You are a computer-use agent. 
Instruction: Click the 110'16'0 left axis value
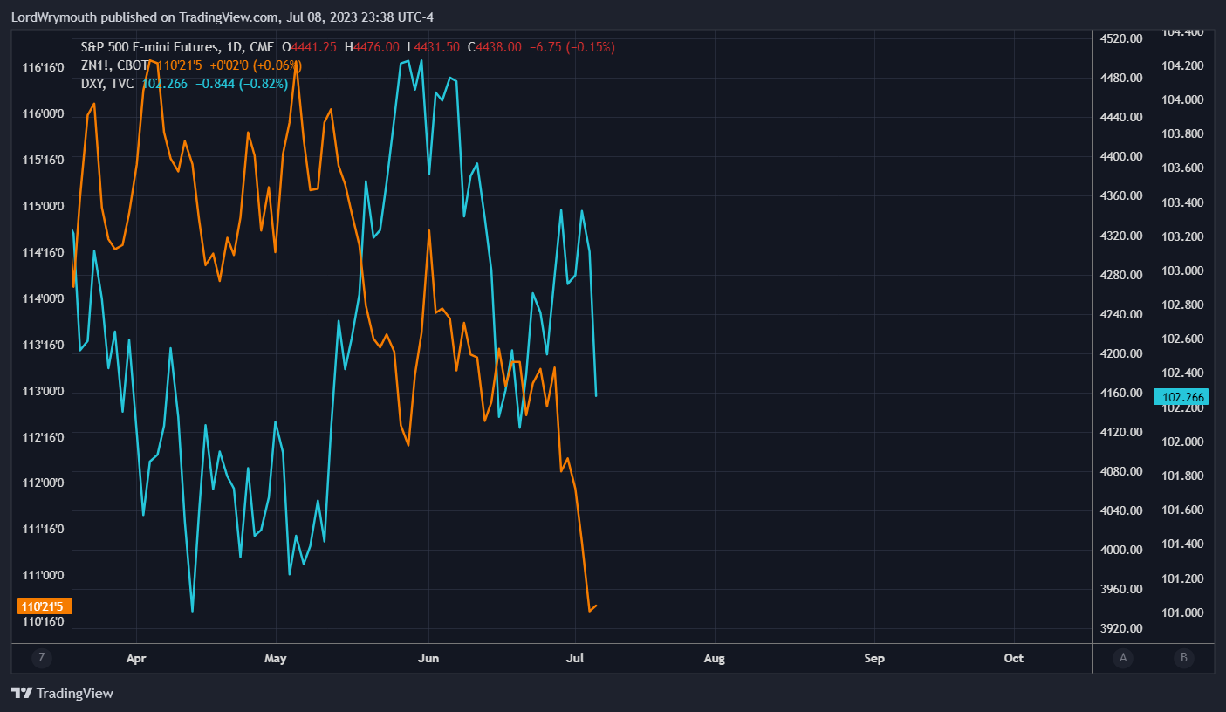(42, 621)
